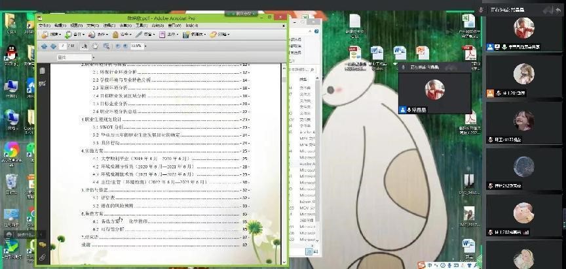The height and width of the screenshot is (269, 566).
Task: Open the comments panel in left sidebar
Action: pyautogui.click(x=43, y=244)
